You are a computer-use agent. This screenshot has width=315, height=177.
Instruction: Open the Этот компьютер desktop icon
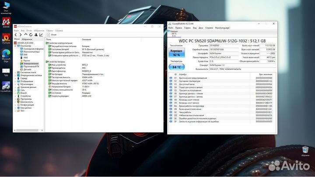tap(6, 8)
